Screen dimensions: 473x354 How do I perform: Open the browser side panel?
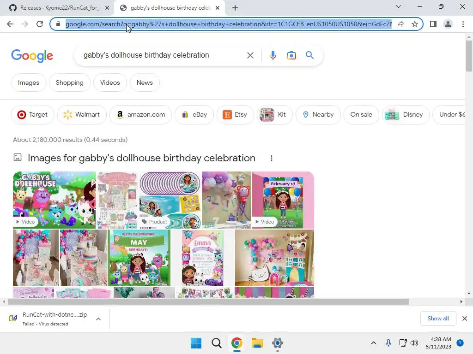point(433,24)
